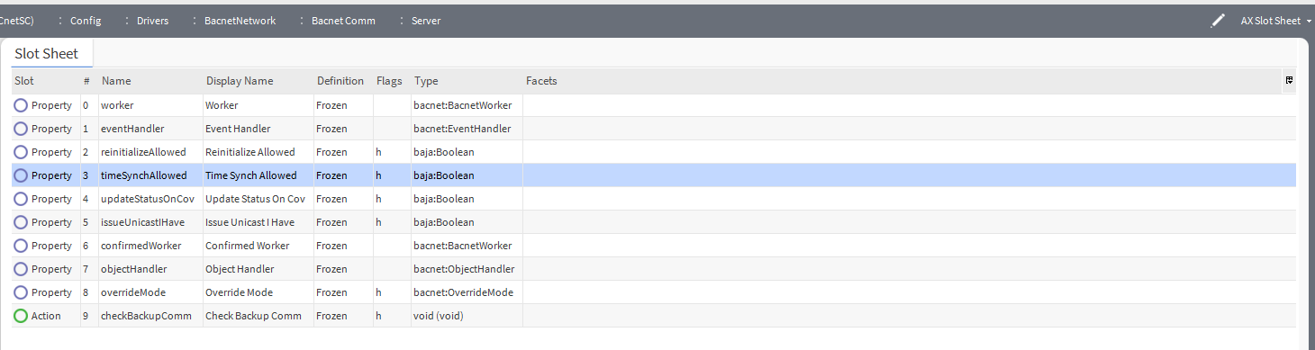The image size is (1315, 350).
Task: Open the table options icon beside Facets
Action: tap(1289, 80)
